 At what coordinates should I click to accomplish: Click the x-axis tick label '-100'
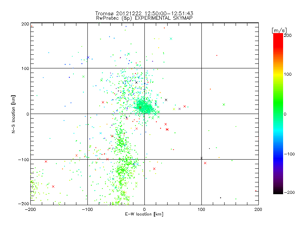[87, 209]
